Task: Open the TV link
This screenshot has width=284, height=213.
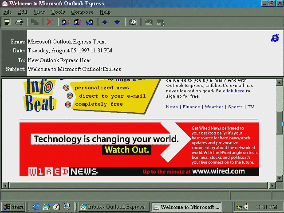Action: (251, 106)
